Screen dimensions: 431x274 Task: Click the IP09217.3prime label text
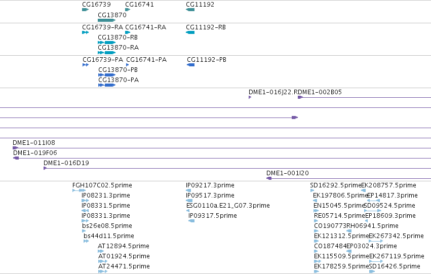[x=210, y=185]
